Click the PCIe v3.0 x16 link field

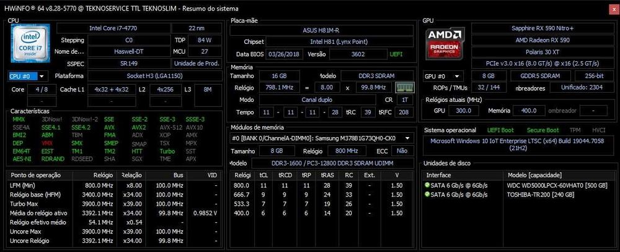pyautogui.click(x=542, y=64)
